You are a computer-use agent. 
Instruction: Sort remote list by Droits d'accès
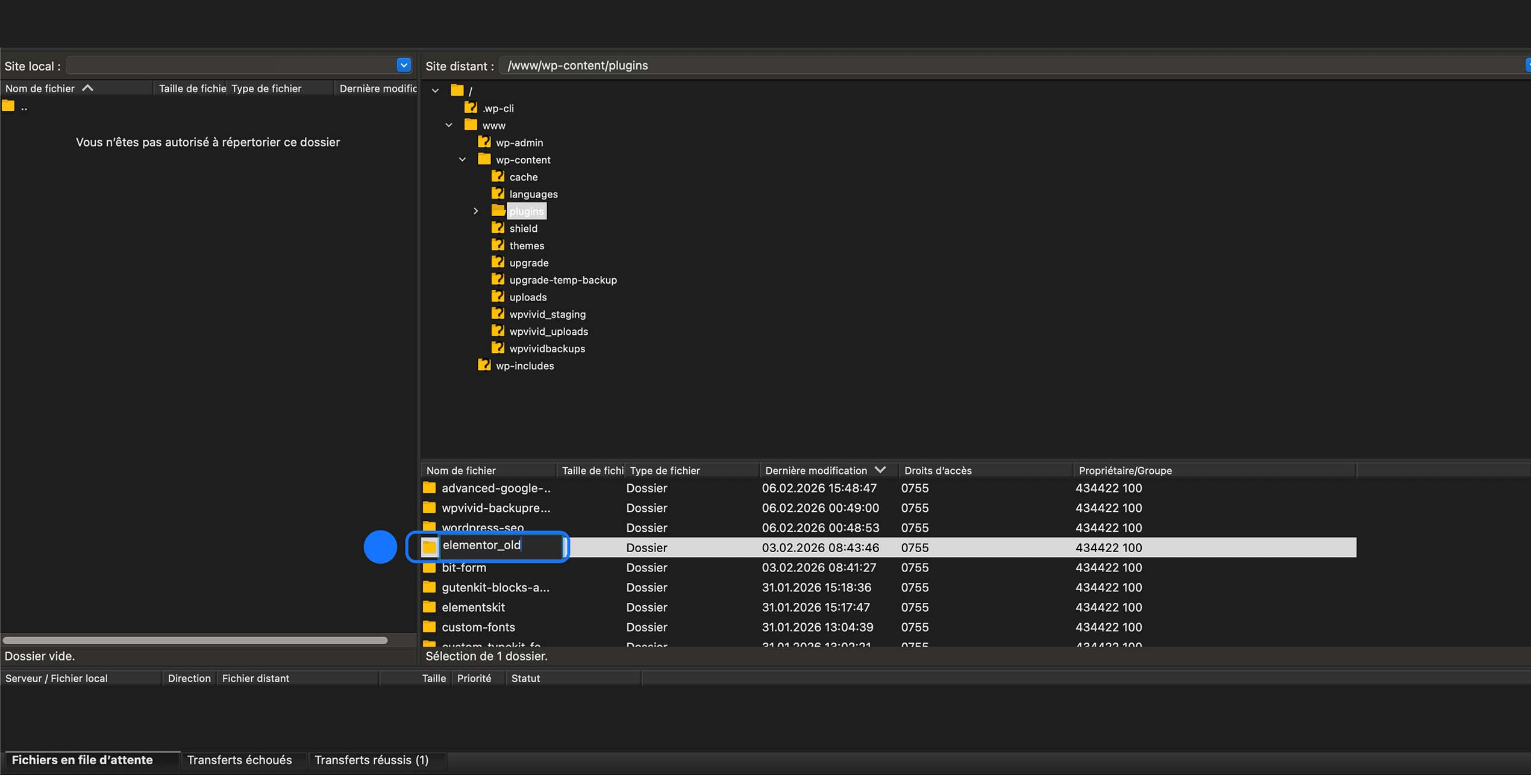pyautogui.click(x=938, y=470)
